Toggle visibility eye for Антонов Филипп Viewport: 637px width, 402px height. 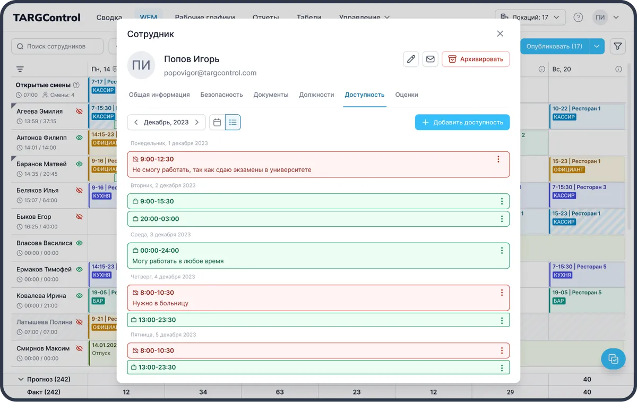coord(80,138)
